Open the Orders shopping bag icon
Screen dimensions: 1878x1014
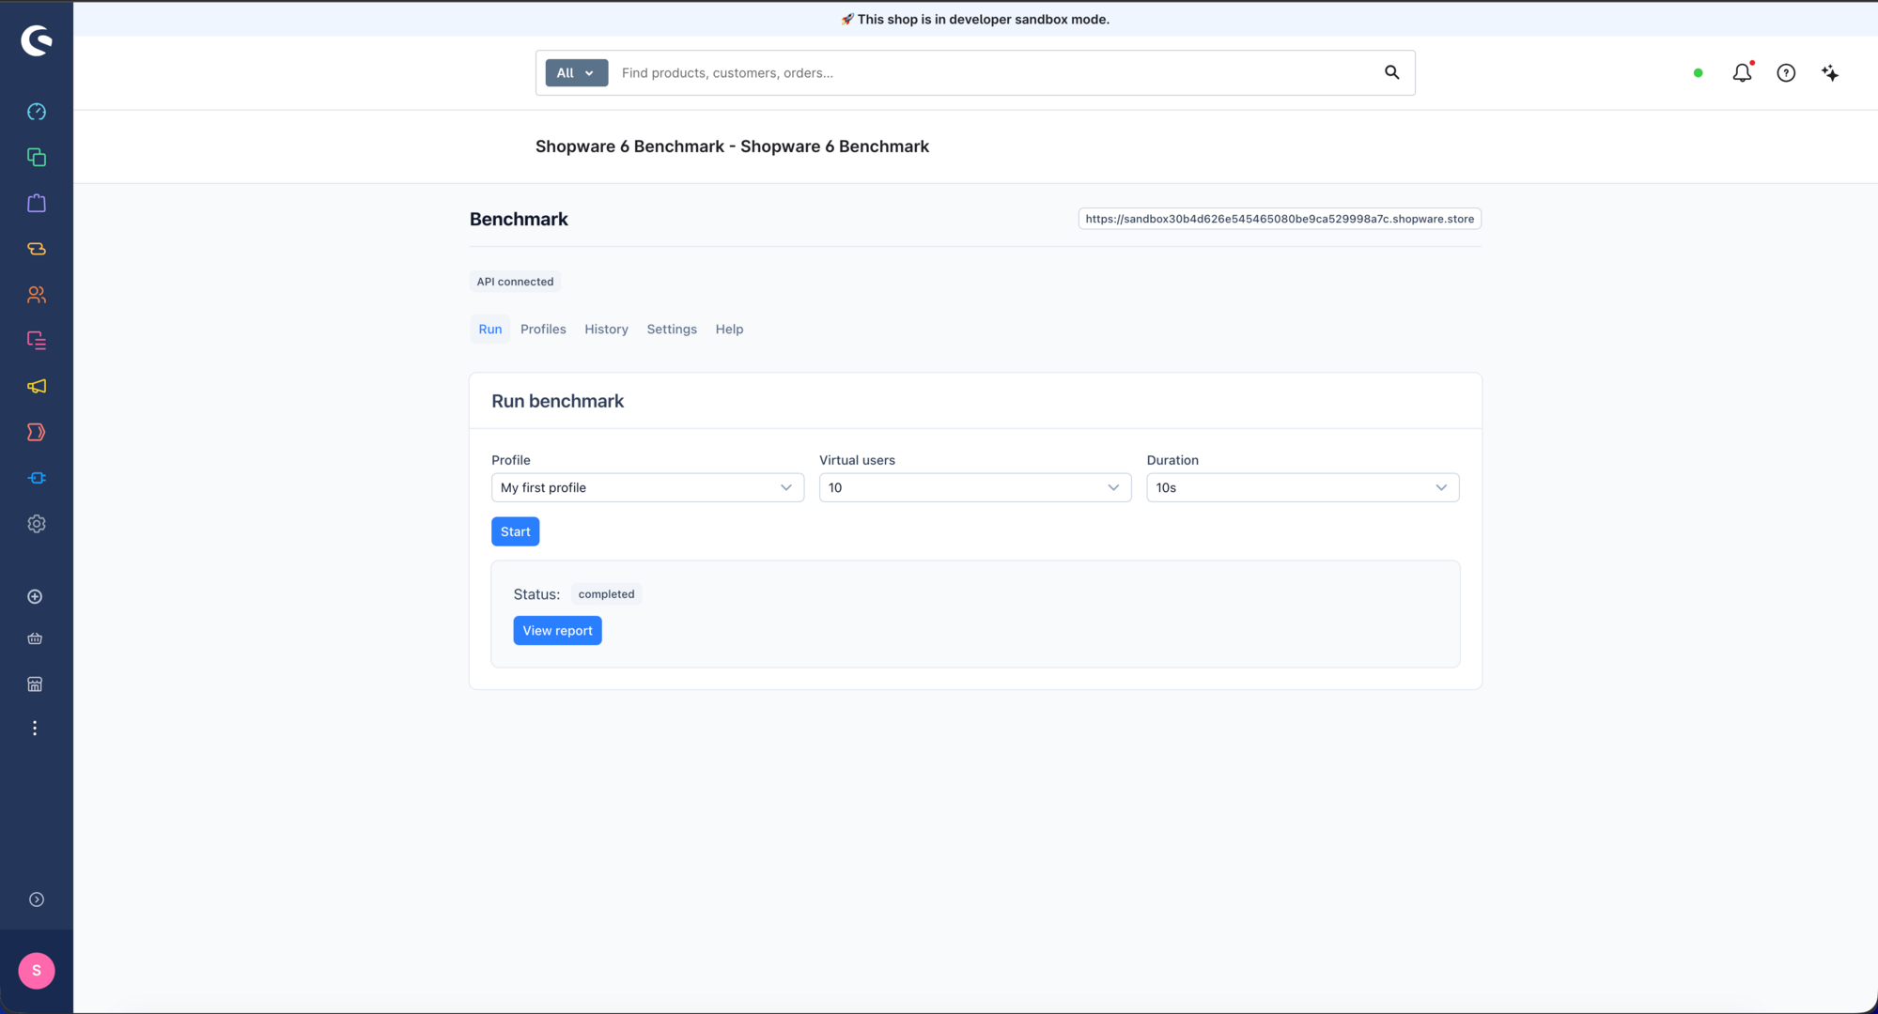click(37, 203)
